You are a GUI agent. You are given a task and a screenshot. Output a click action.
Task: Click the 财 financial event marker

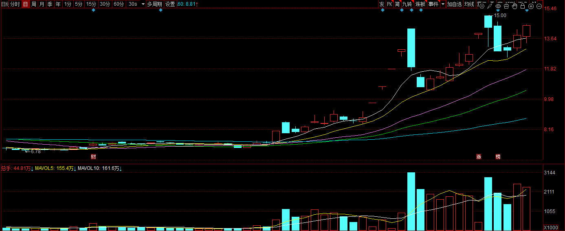(x=93, y=157)
